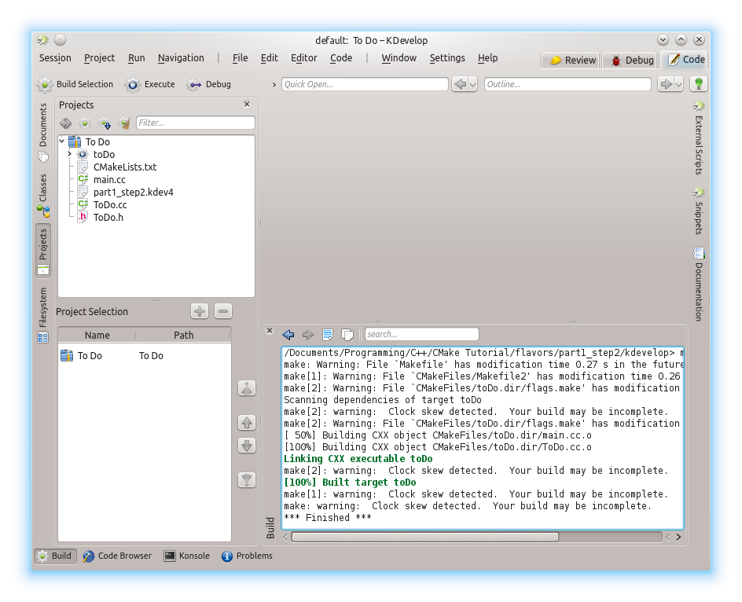Switch to the Review area
Viewport: 742px width, 602px height.
point(571,60)
